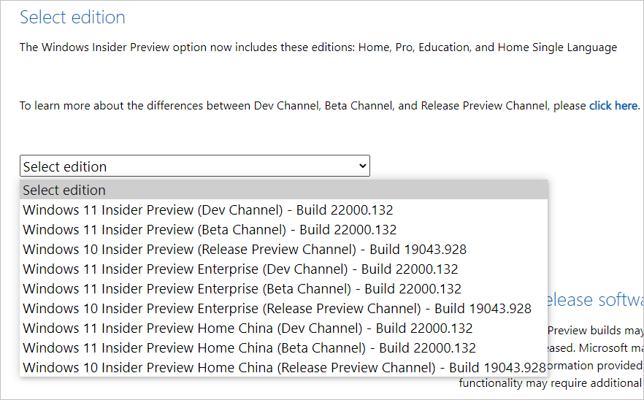Choose Windows 11 Insider Preview (Beta Channel) entry

pyautogui.click(x=210, y=230)
